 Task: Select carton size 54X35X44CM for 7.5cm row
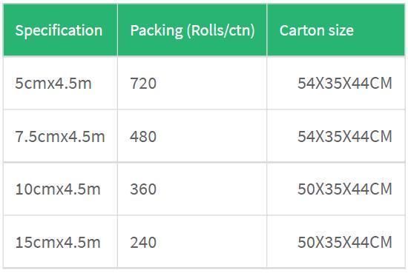pos(345,136)
